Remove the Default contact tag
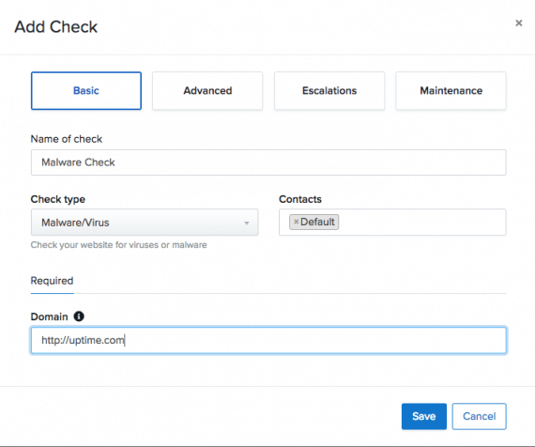This screenshot has height=447, width=535. pos(296,222)
